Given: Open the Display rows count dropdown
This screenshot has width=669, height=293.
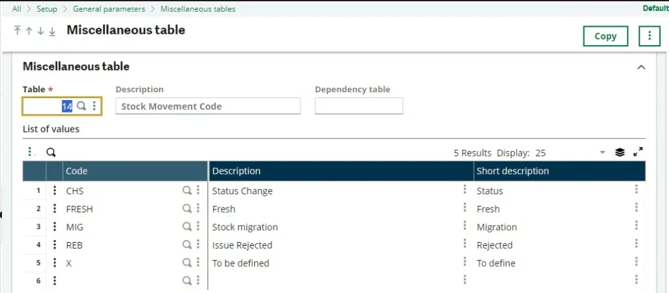Looking at the screenshot, I should click(602, 152).
